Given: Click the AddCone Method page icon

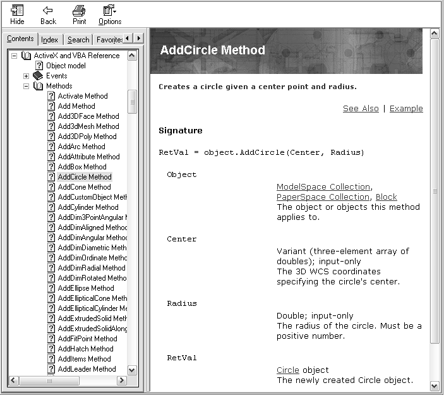Looking at the screenshot, I should point(51,187).
